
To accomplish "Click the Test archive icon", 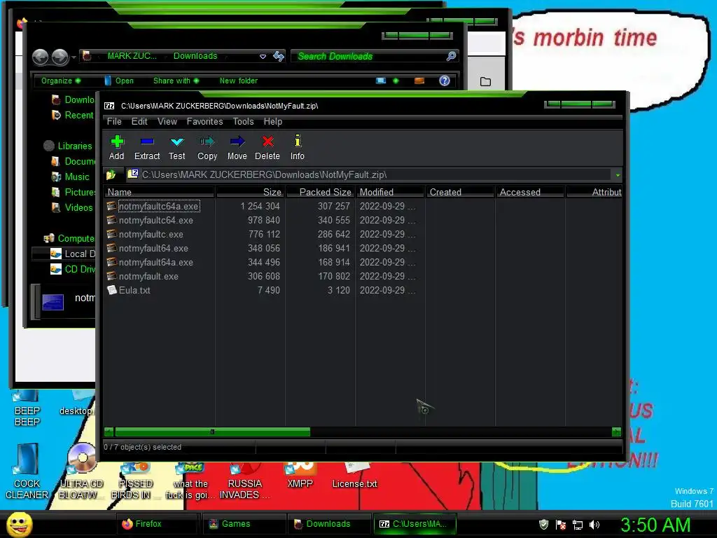I will pyautogui.click(x=177, y=147).
